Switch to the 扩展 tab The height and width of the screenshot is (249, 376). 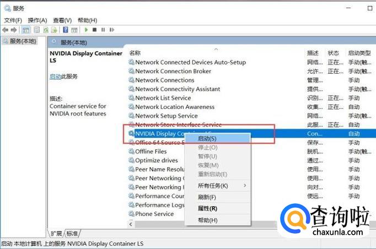(x=56, y=234)
